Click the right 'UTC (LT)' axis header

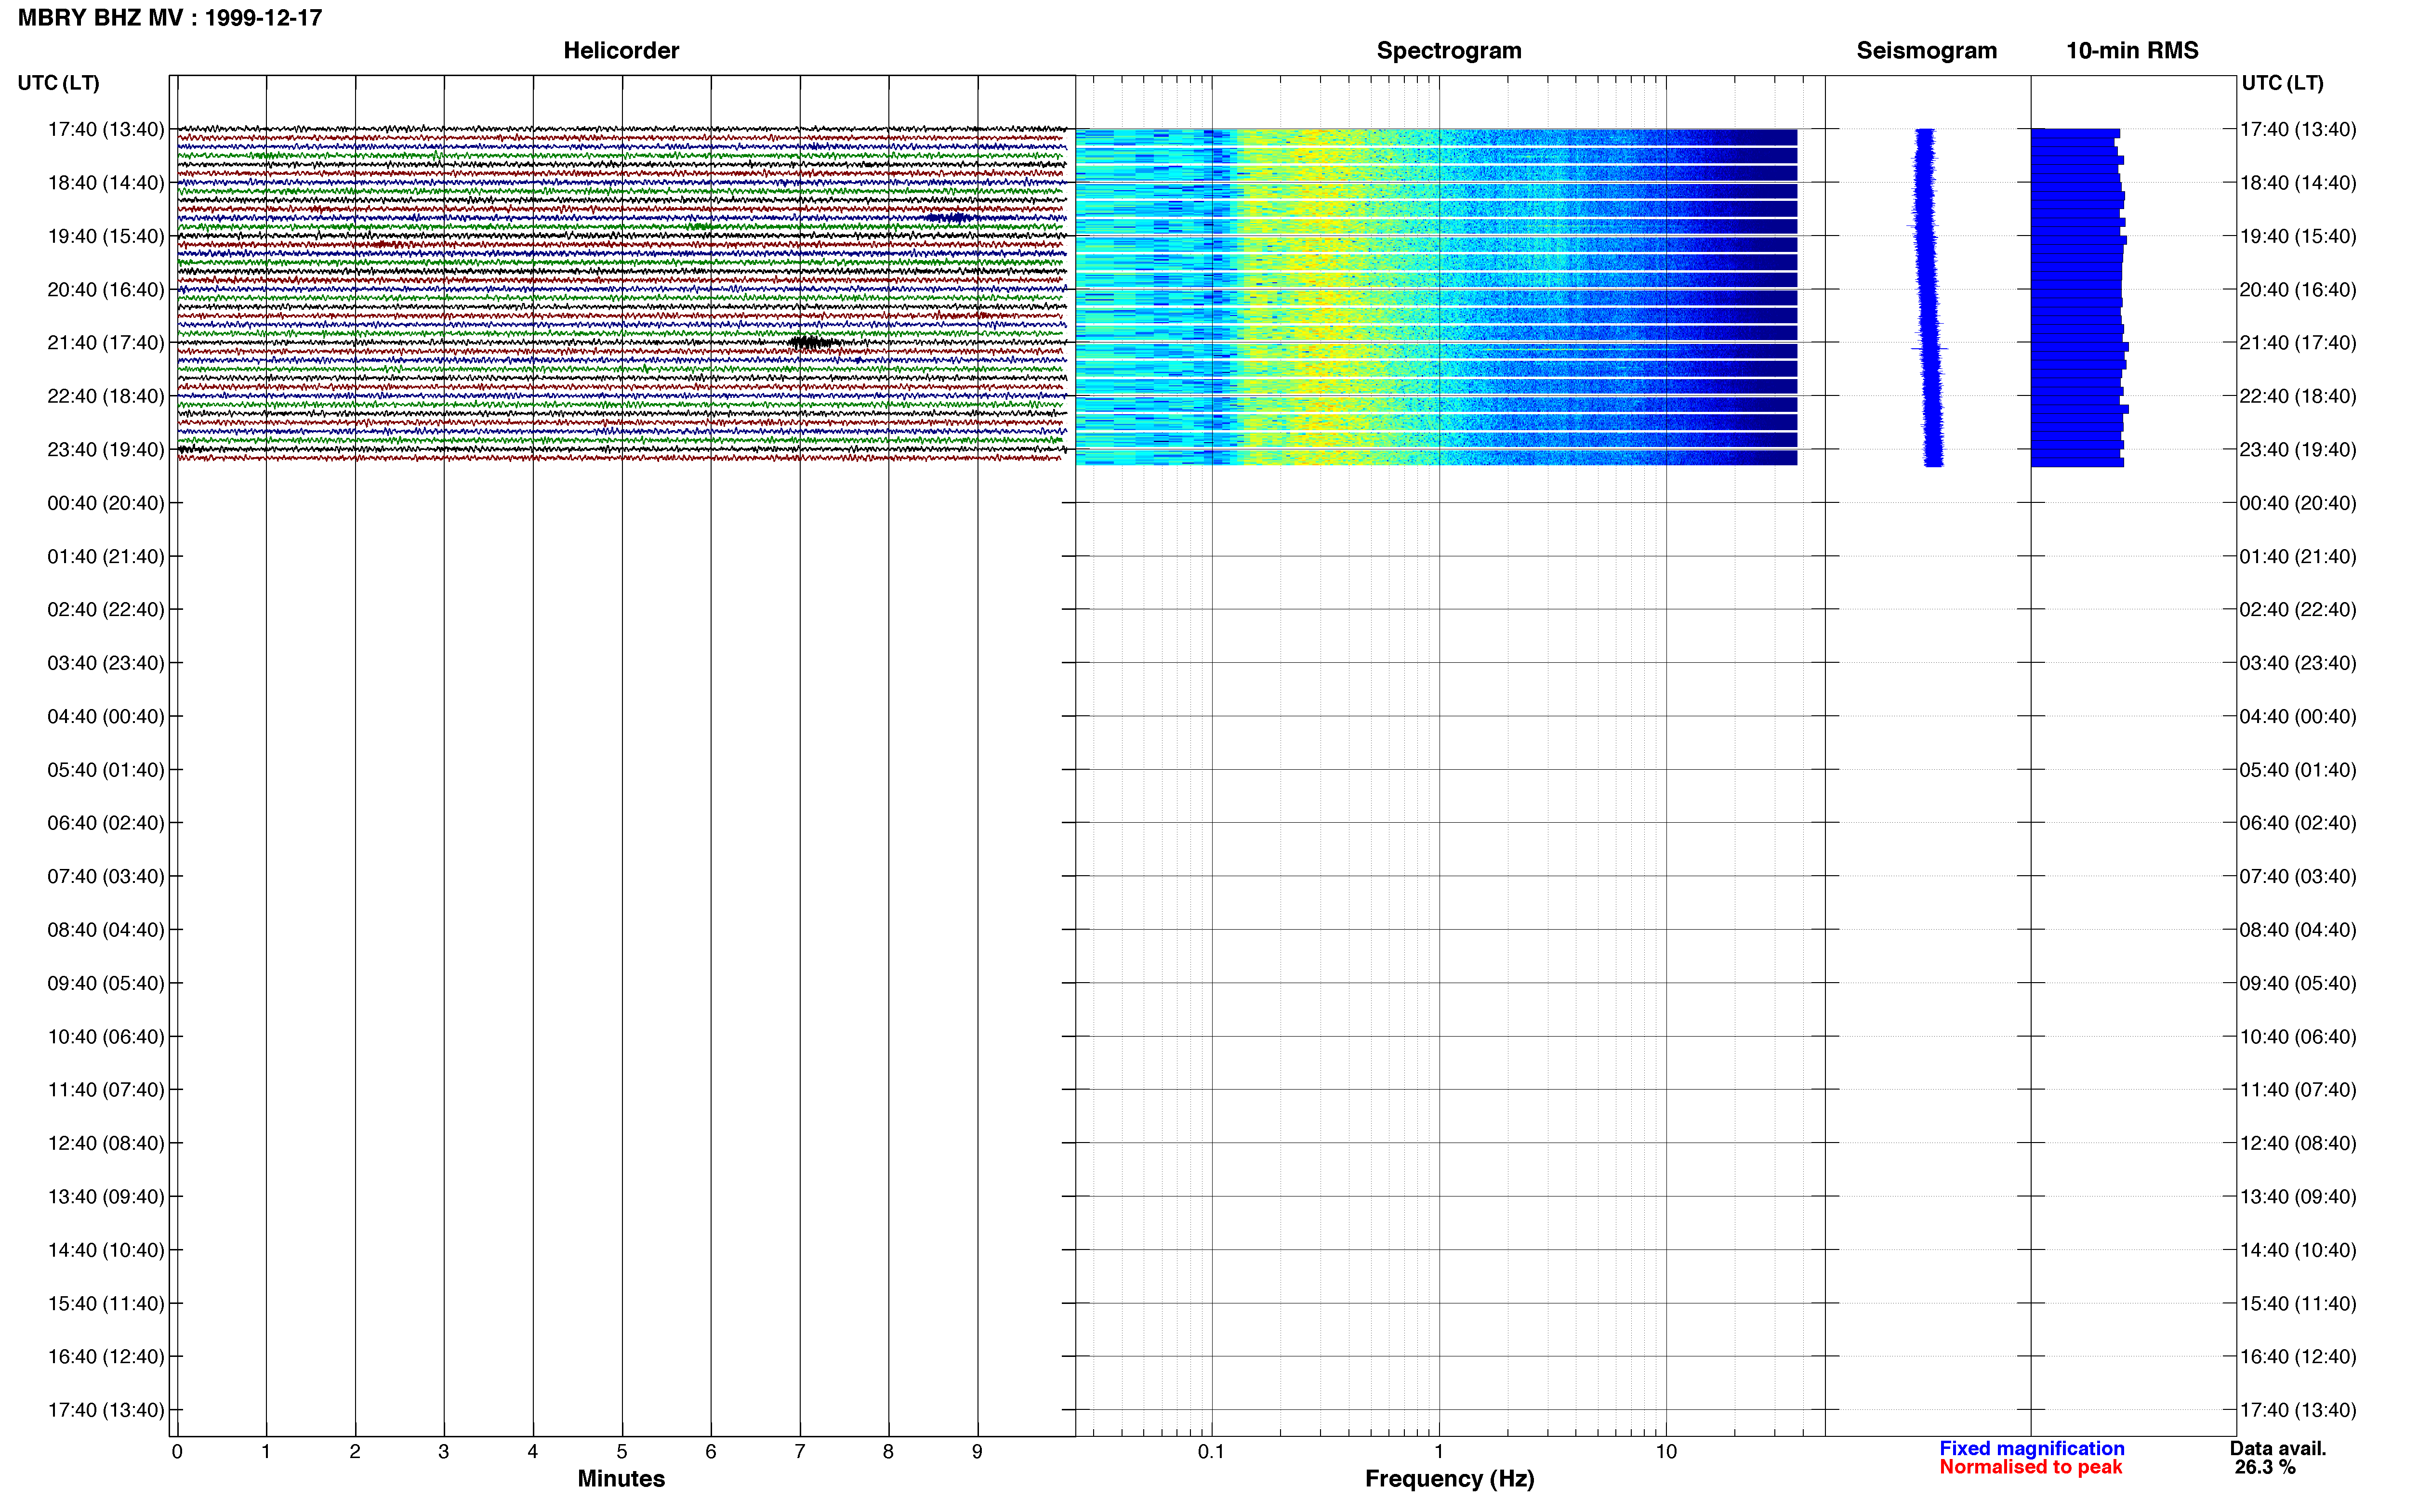click(2282, 83)
